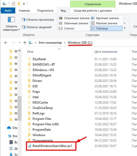Click Этот компьютер in address bar
This screenshot has width=137, height=156.
50,43
